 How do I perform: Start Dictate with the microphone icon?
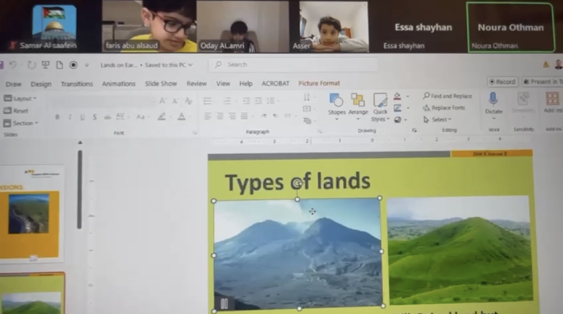(493, 99)
